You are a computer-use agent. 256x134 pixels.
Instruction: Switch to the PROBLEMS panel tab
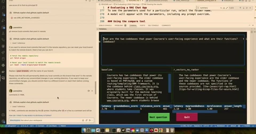pyautogui.click(x=119, y=25)
